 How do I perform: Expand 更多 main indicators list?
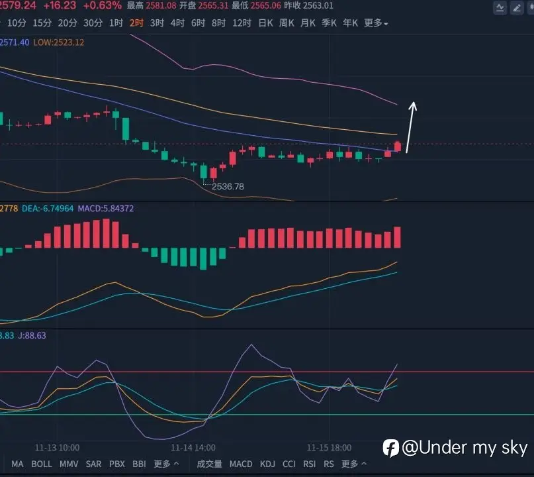coord(166,464)
